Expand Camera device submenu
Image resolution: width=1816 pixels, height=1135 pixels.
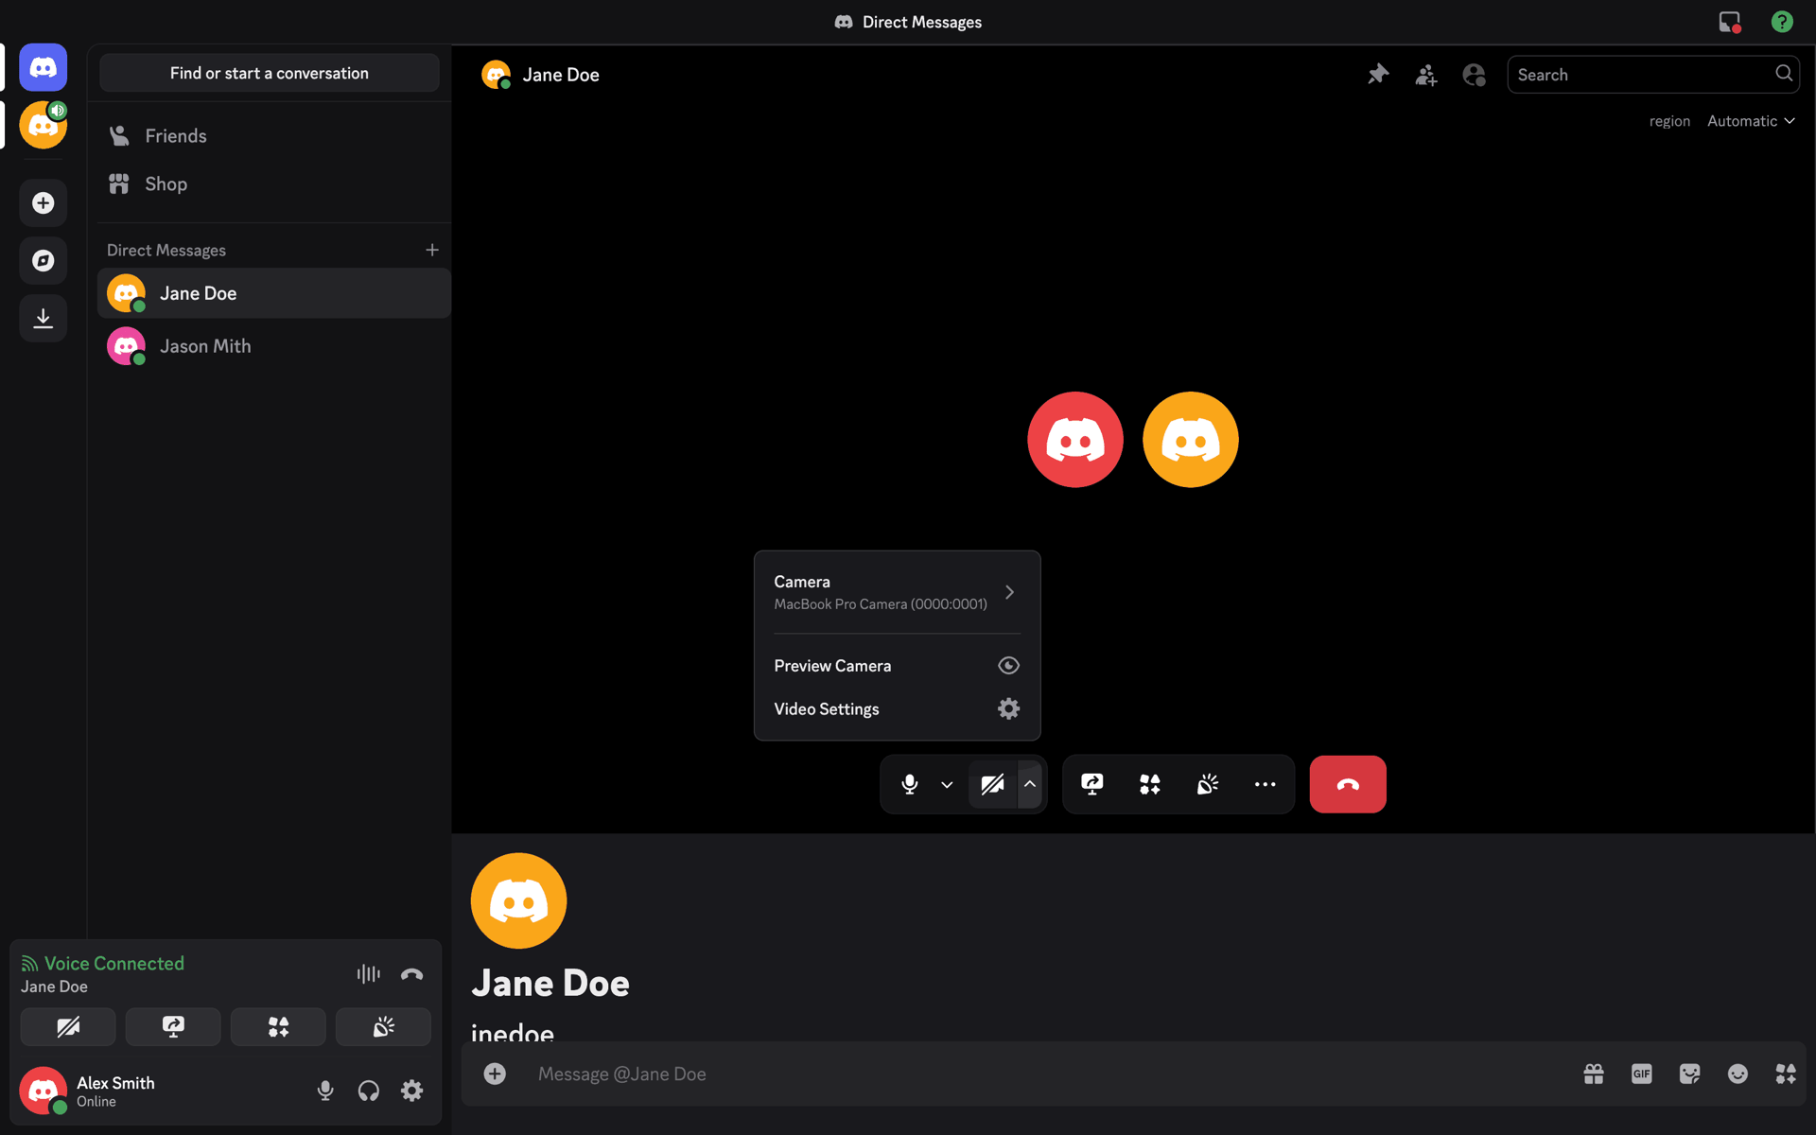897,592
